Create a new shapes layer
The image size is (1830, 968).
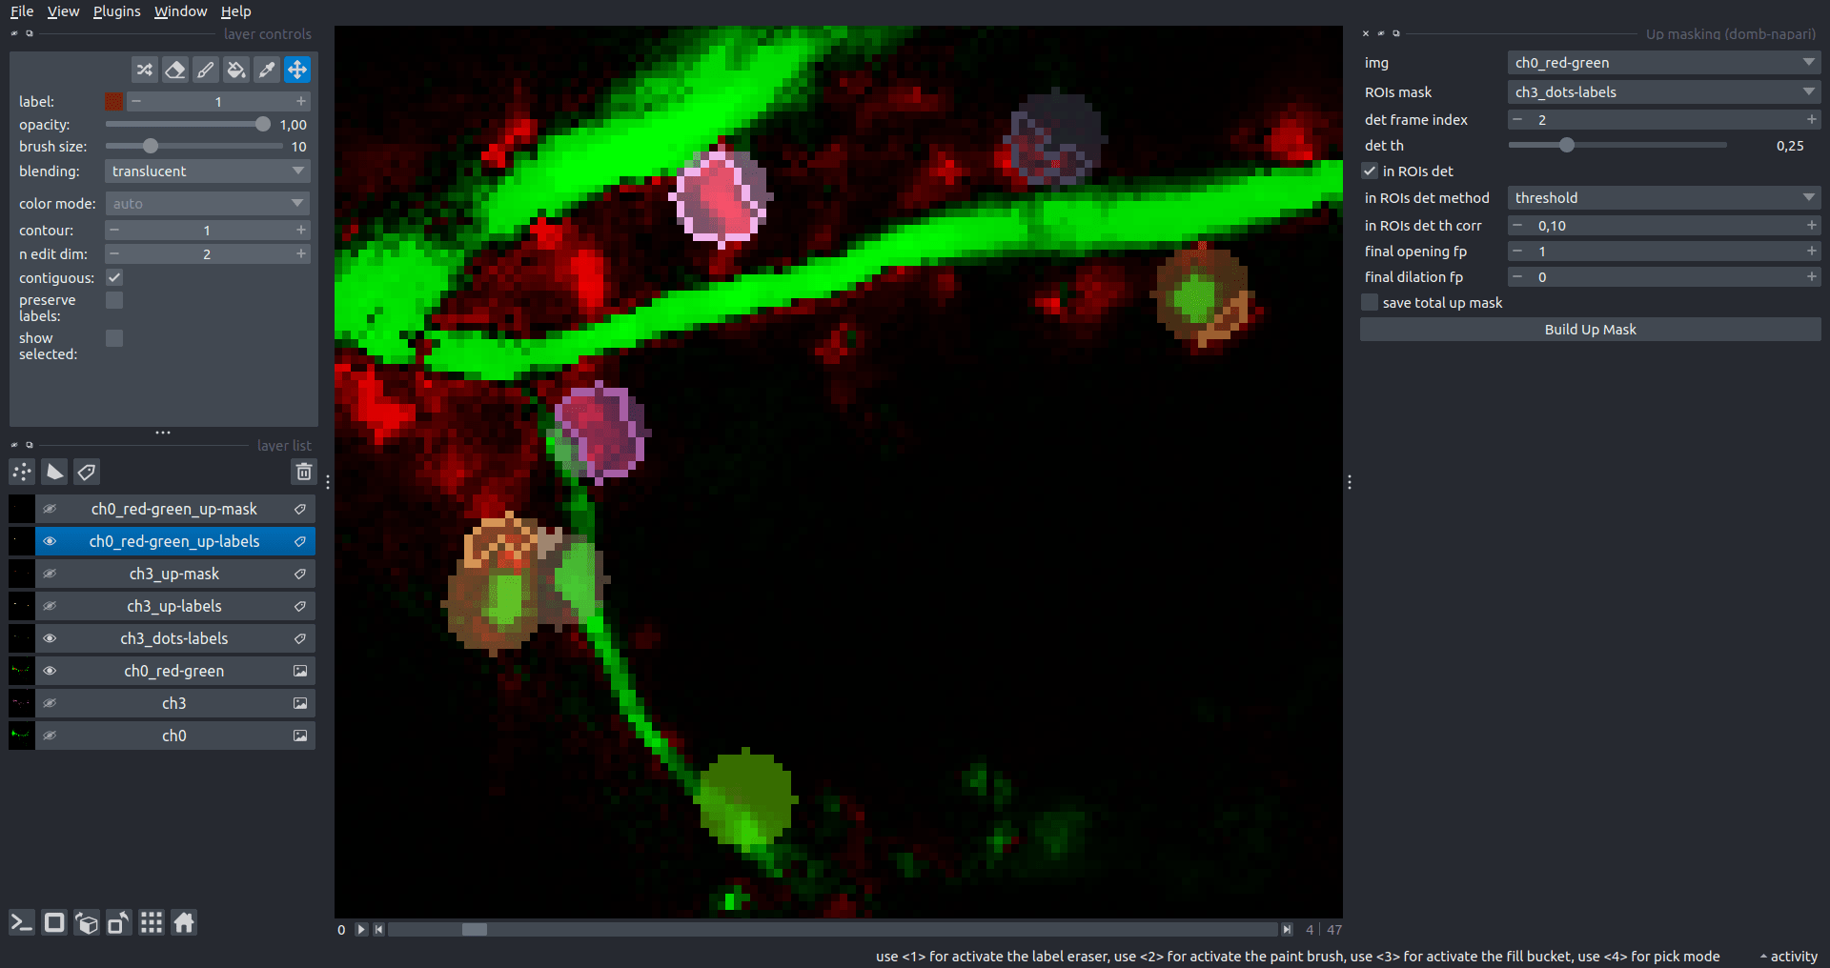tap(54, 472)
